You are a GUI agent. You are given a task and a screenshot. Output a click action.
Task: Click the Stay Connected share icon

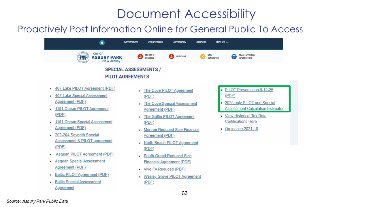point(203,57)
